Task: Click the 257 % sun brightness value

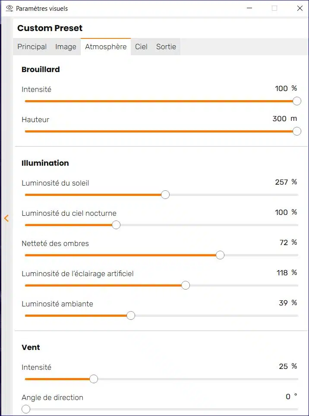Action: point(286,182)
